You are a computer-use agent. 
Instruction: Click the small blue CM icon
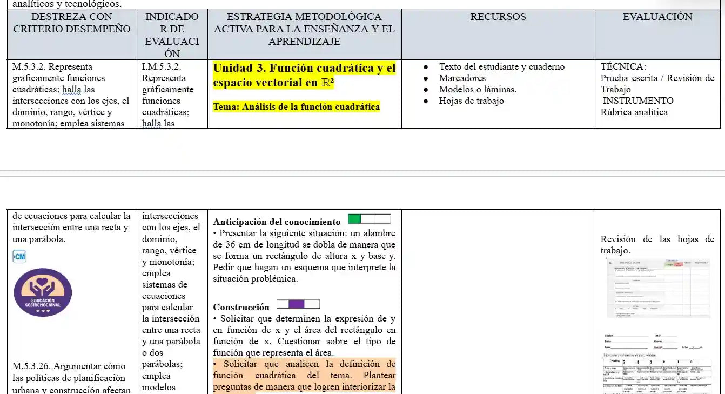pos(19,257)
